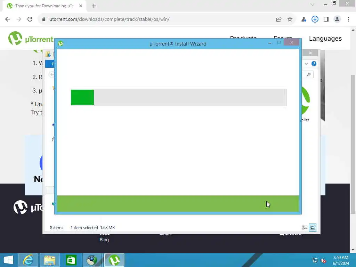The image size is (356, 267).
Task: Open the Chrome downloads icon
Action: click(x=315, y=19)
